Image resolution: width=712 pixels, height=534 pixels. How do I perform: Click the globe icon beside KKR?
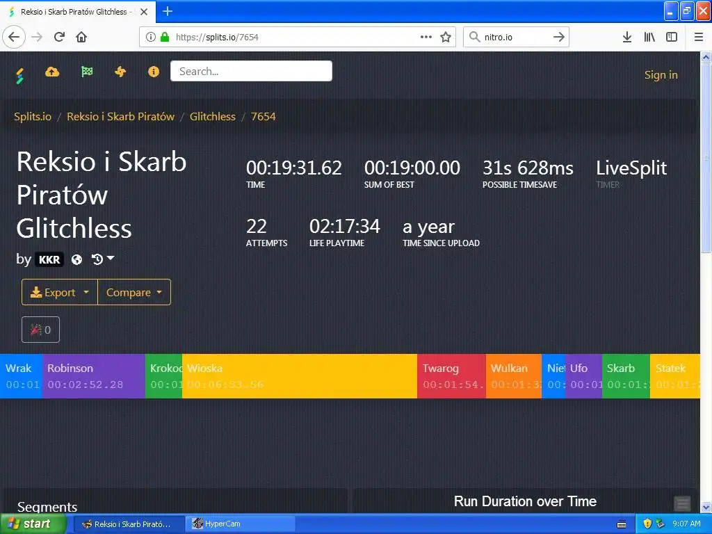76,259
